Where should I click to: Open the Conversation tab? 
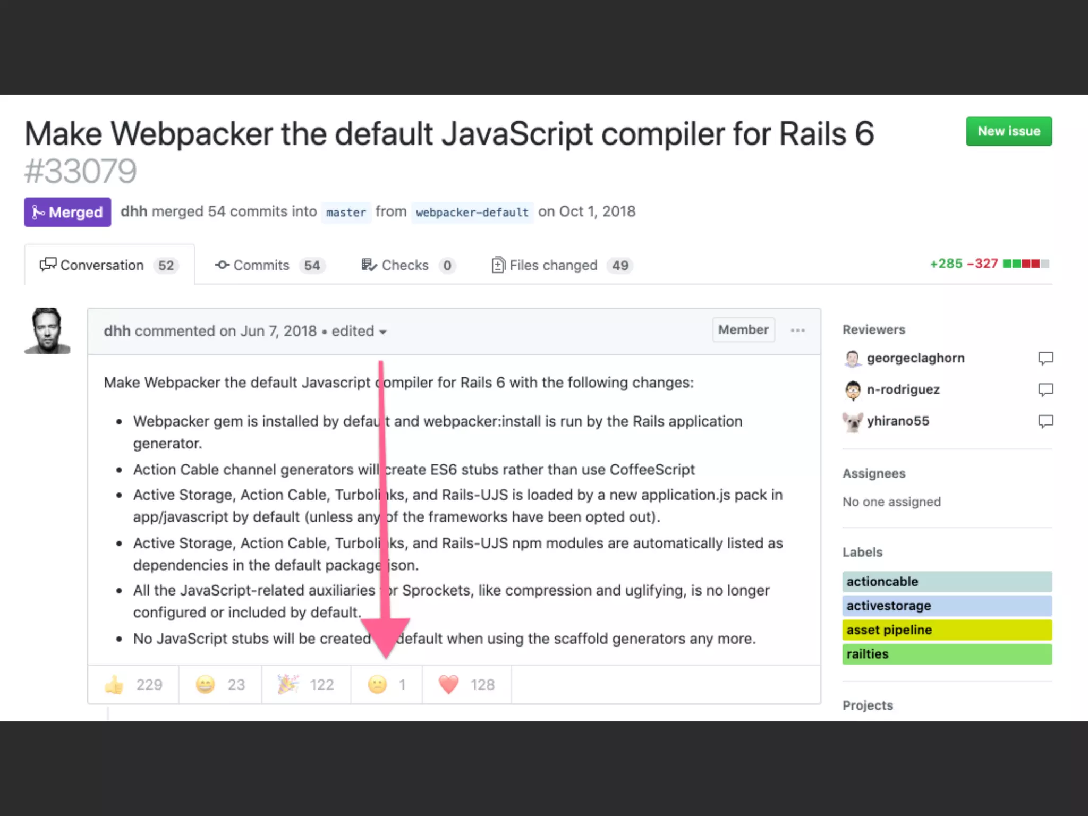(109, 265)
